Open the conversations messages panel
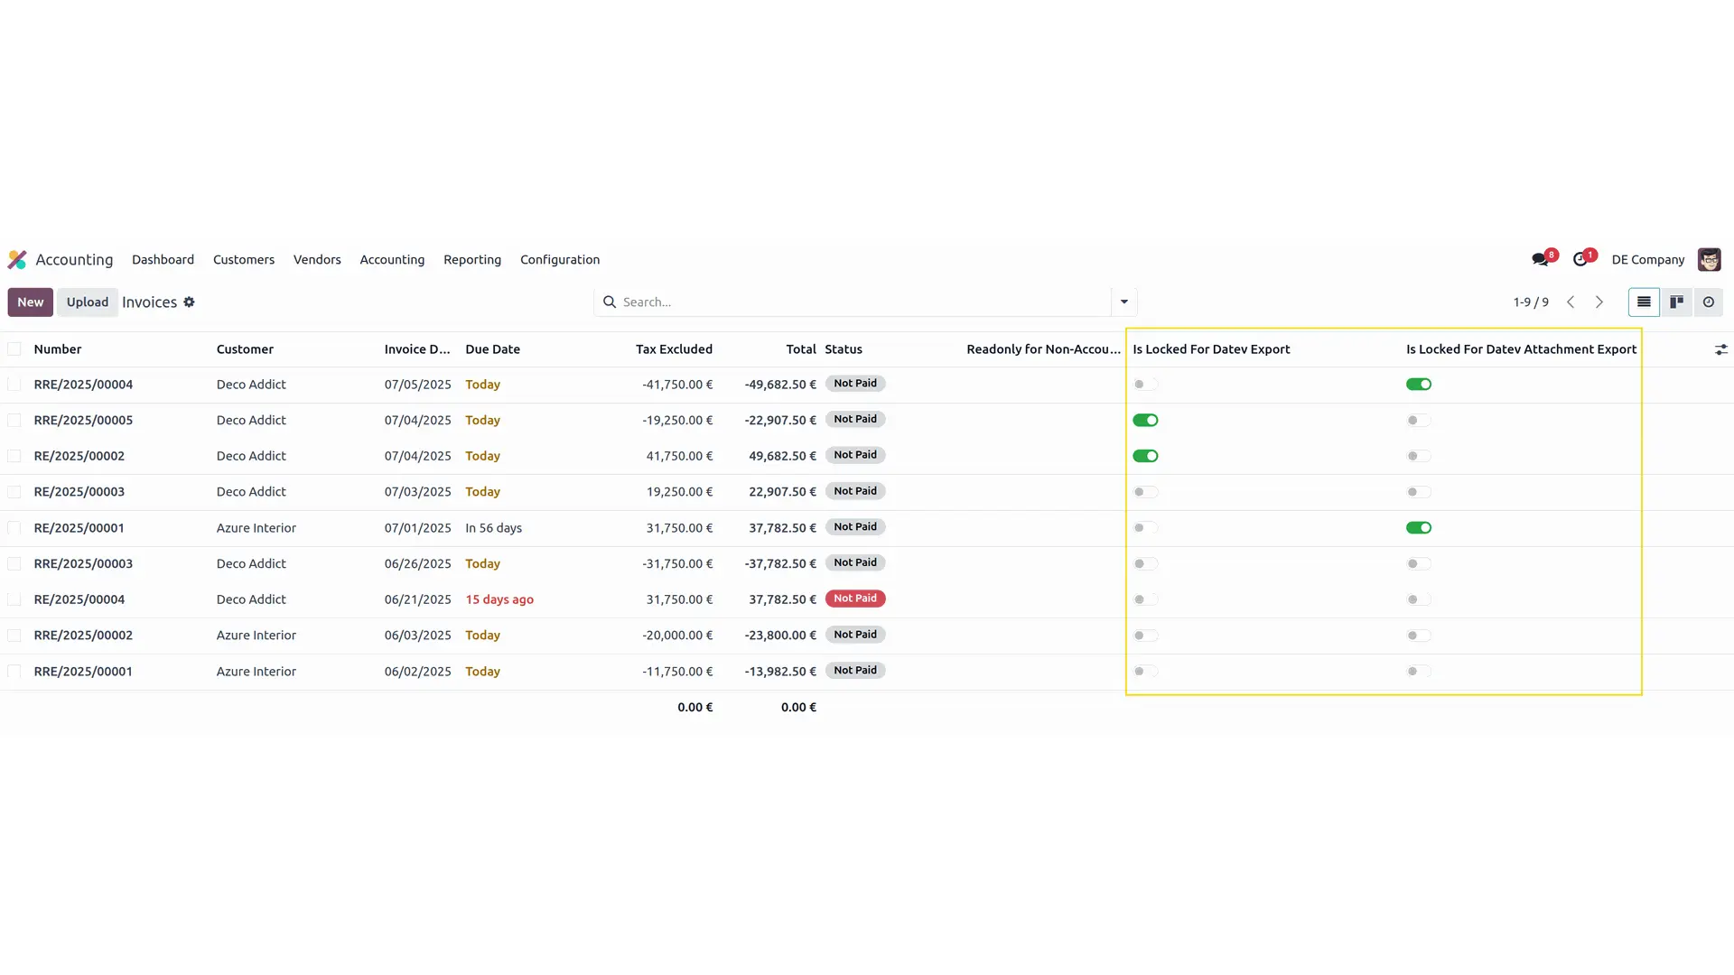Screen dimensions: 1734x975 (1540, 258)
